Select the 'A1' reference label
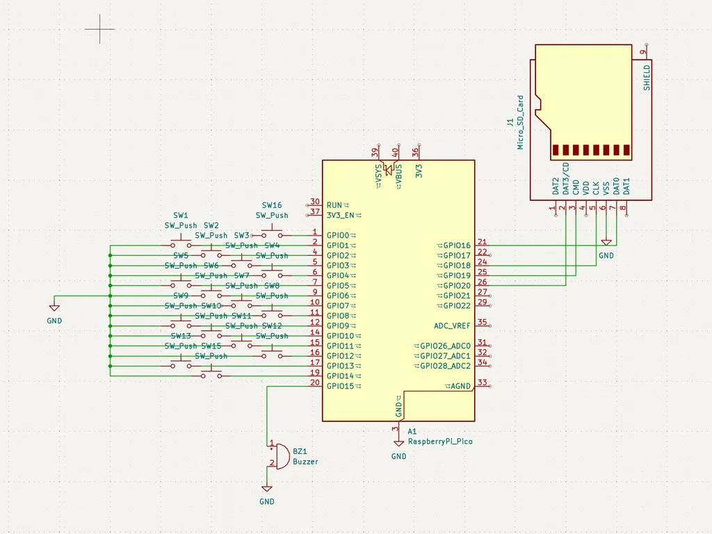Viewport: 712px width, 534px height. pyautogui.click(x=412, y=431)
